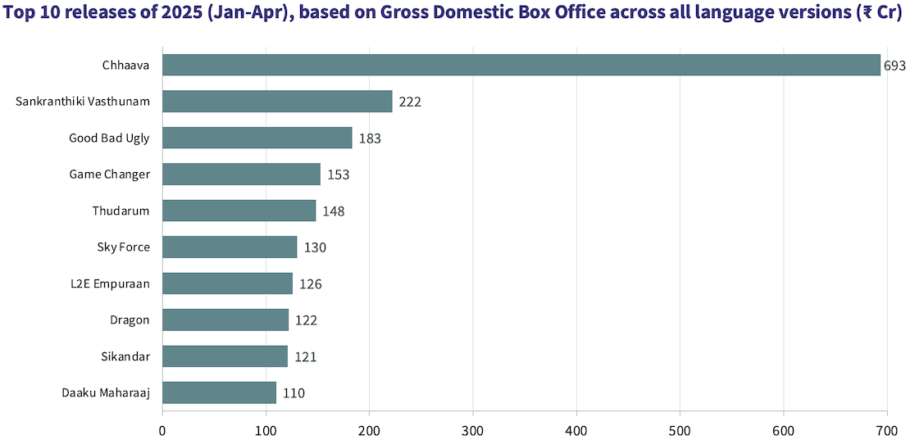This screenshot has height=440, width=910.
Task: Click the Sikandar bar
Action: [x=225, y=356]
